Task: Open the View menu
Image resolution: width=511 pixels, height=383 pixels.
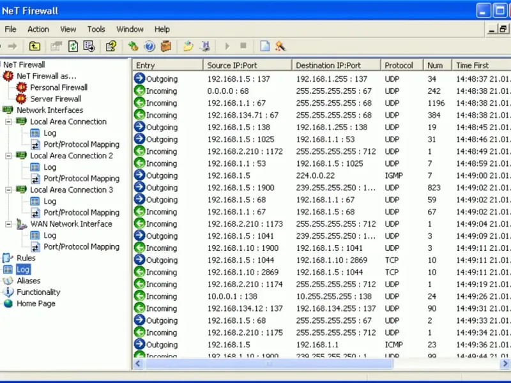Action: tap(68, 29)
